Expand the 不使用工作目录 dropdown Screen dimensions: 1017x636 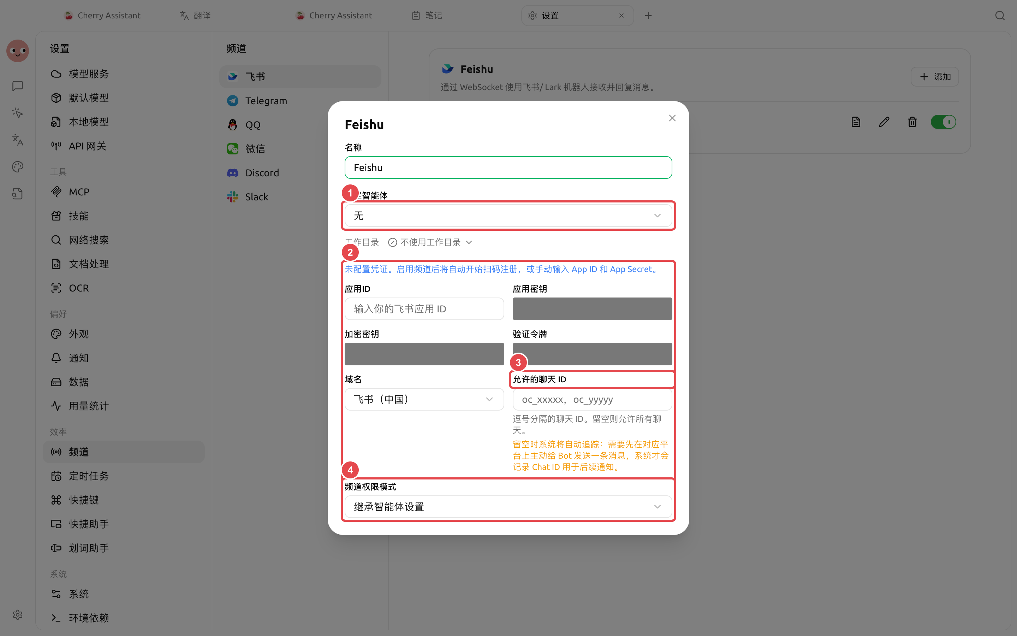[430, 242]
